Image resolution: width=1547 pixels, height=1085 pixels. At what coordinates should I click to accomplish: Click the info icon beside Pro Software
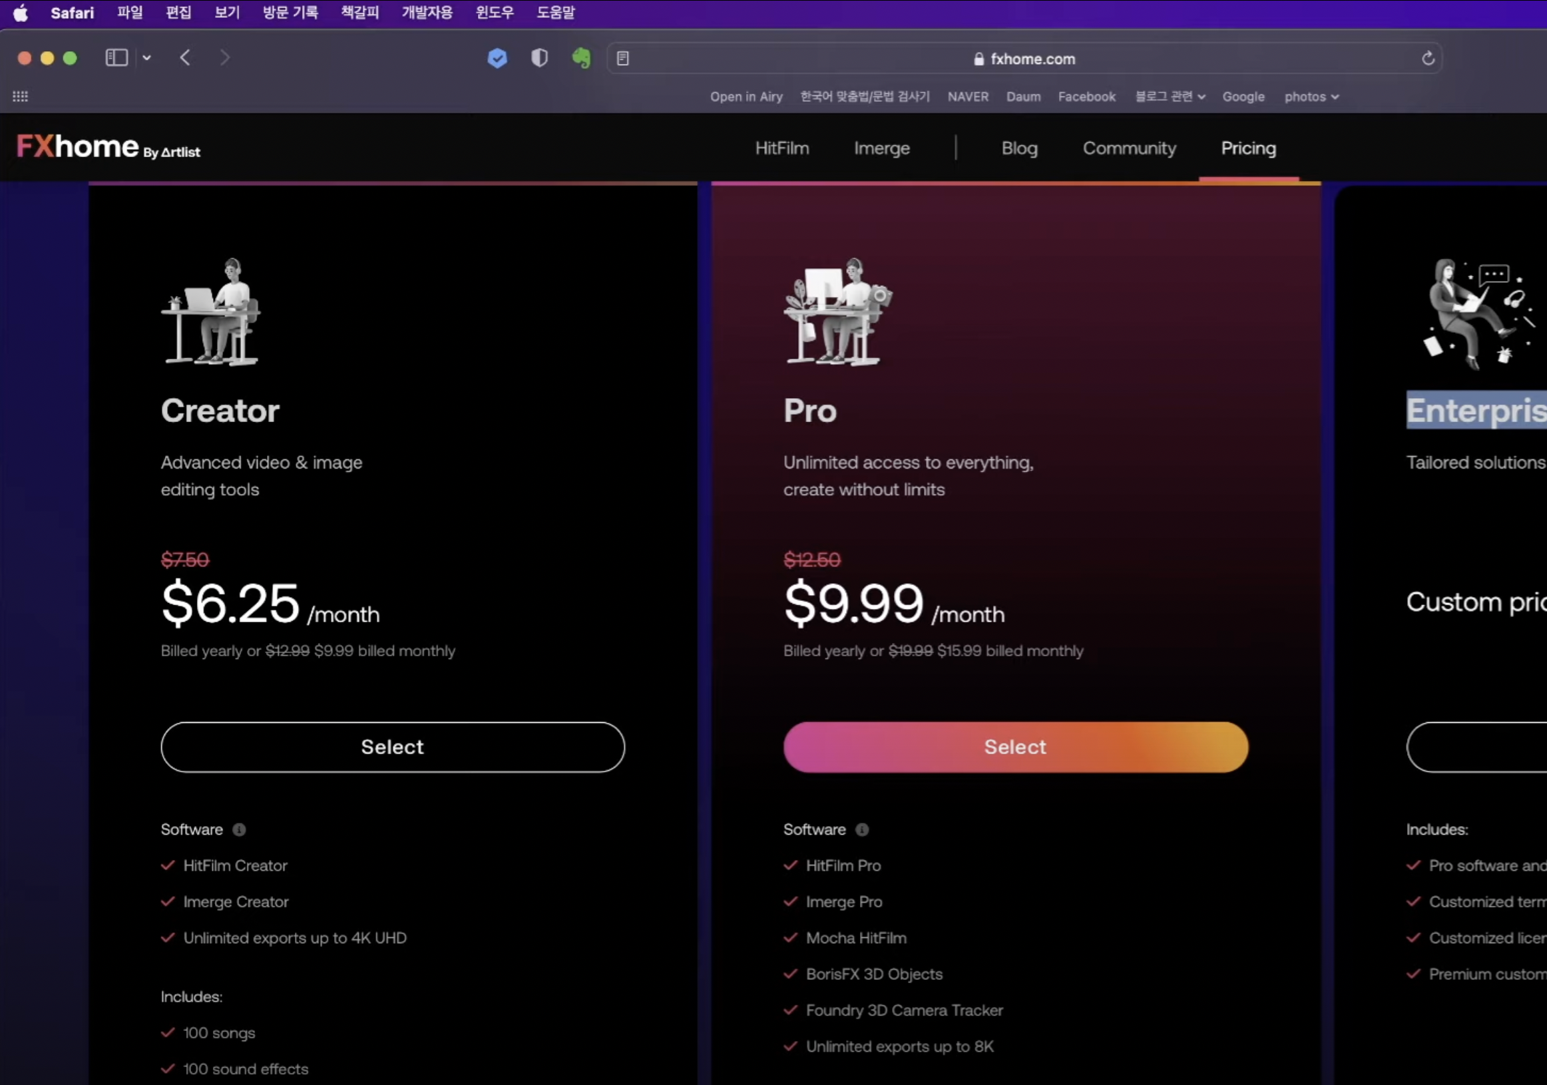(x=862, y=829)
